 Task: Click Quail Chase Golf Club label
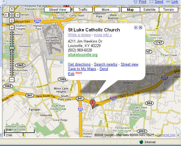tap(139, 109)
